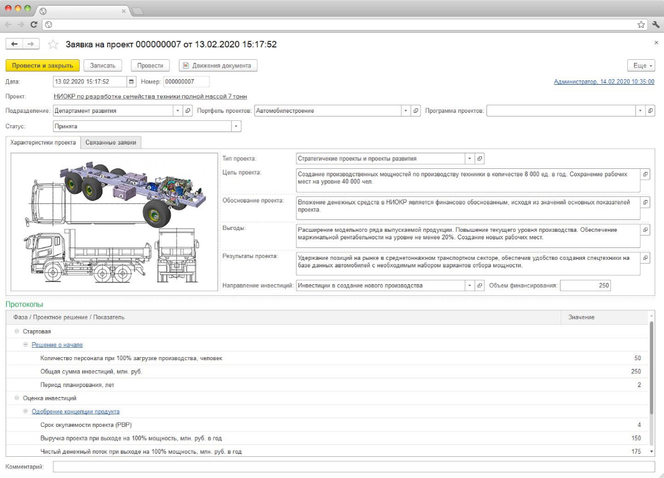Open the Статус dropdown list
664x478 pixels.
236,127
